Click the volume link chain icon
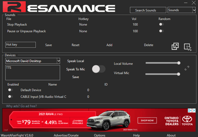The image size is (198, 137). click(187, 68)
